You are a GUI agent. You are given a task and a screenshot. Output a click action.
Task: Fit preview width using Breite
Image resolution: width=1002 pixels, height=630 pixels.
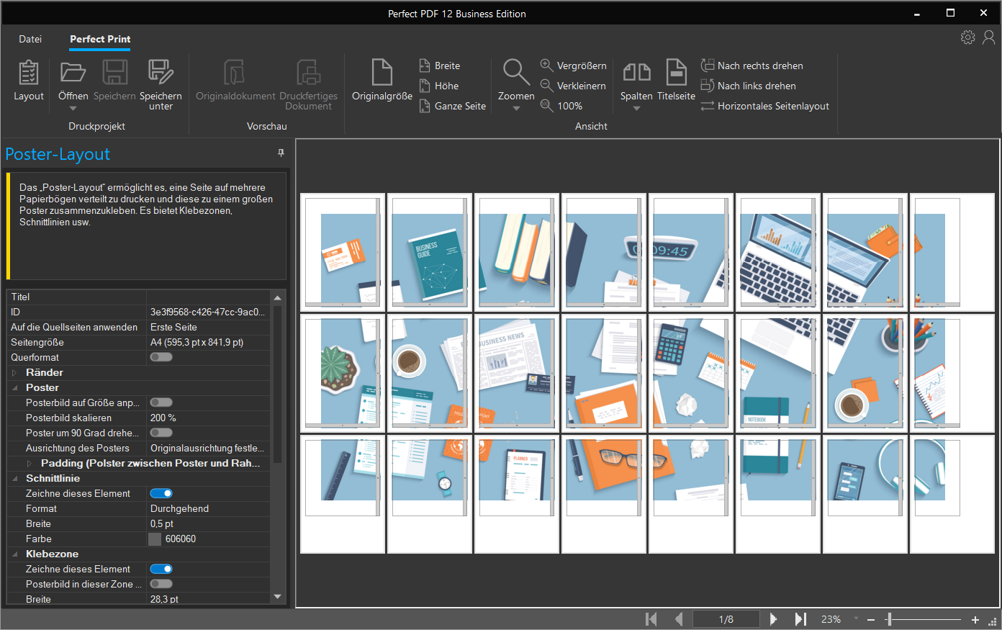[445, 66]
